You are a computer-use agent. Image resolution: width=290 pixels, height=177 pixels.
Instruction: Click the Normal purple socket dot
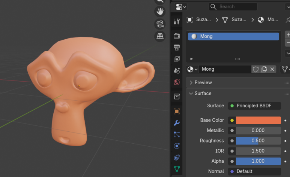tap(232, 172)
